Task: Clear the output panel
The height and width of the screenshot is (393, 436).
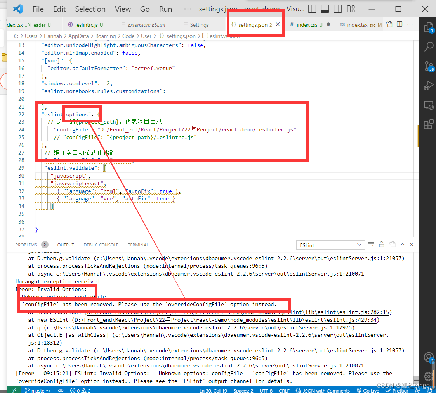Action: tap(371, 245)
